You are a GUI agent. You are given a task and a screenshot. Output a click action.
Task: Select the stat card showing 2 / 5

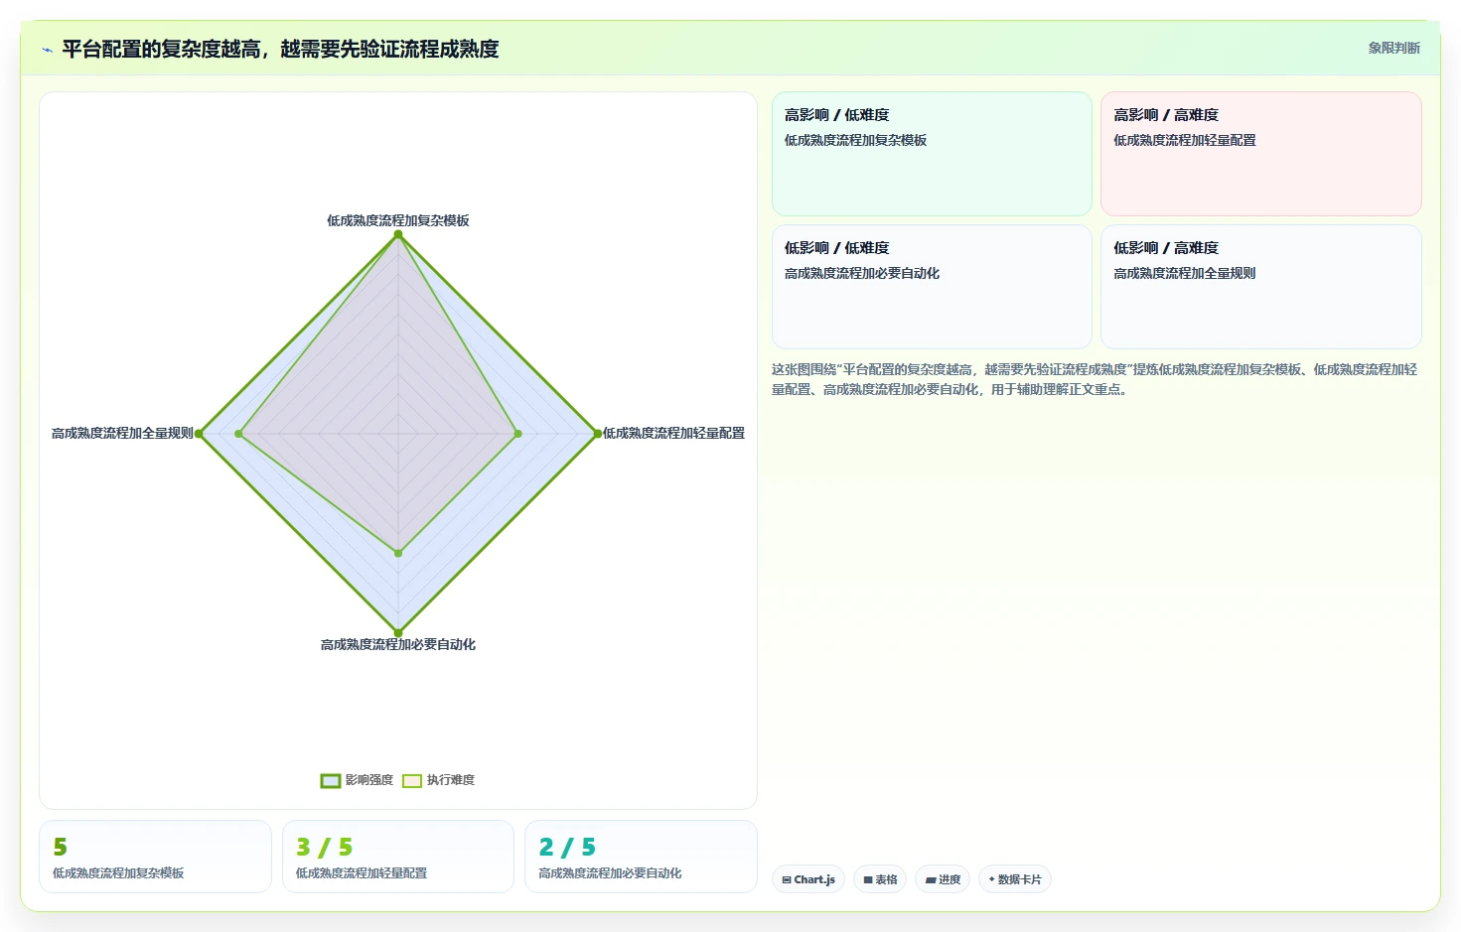coord(641,857)
